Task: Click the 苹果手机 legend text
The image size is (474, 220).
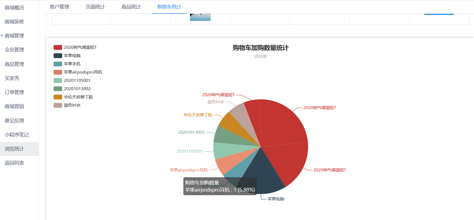Action: point(72,64)
